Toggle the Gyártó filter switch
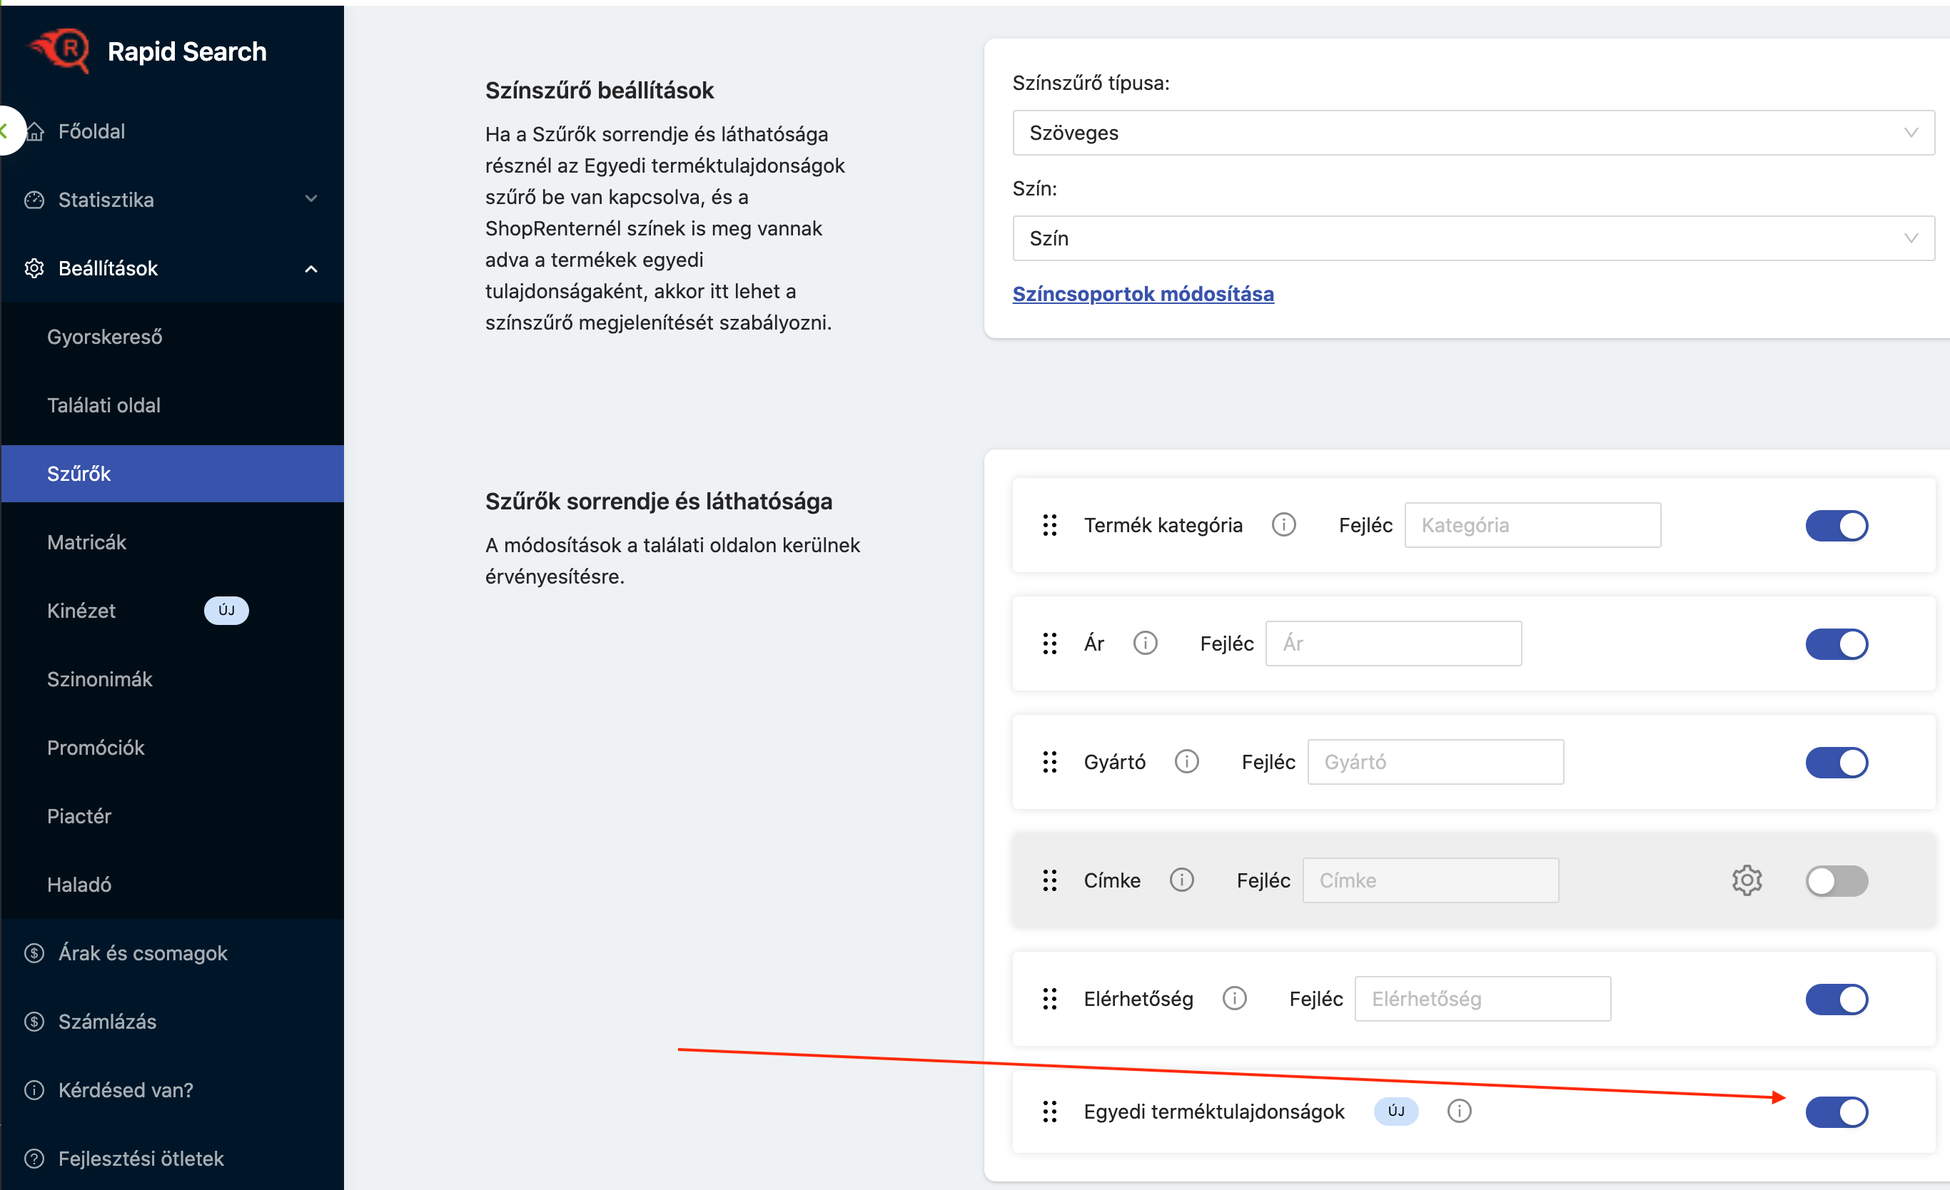Image resolution: width=1950 pixels, height=1190 pixels. tap(1836, 762)
